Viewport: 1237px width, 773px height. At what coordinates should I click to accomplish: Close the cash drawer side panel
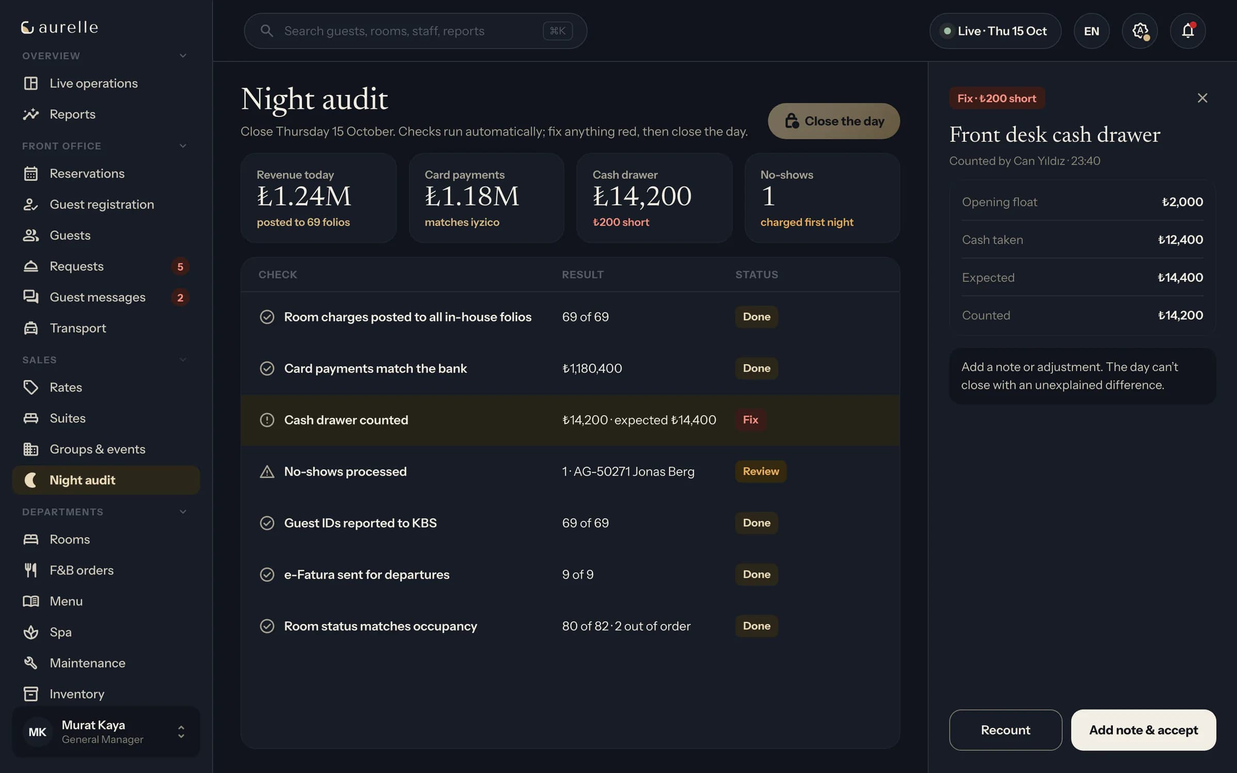(1202, 98)
